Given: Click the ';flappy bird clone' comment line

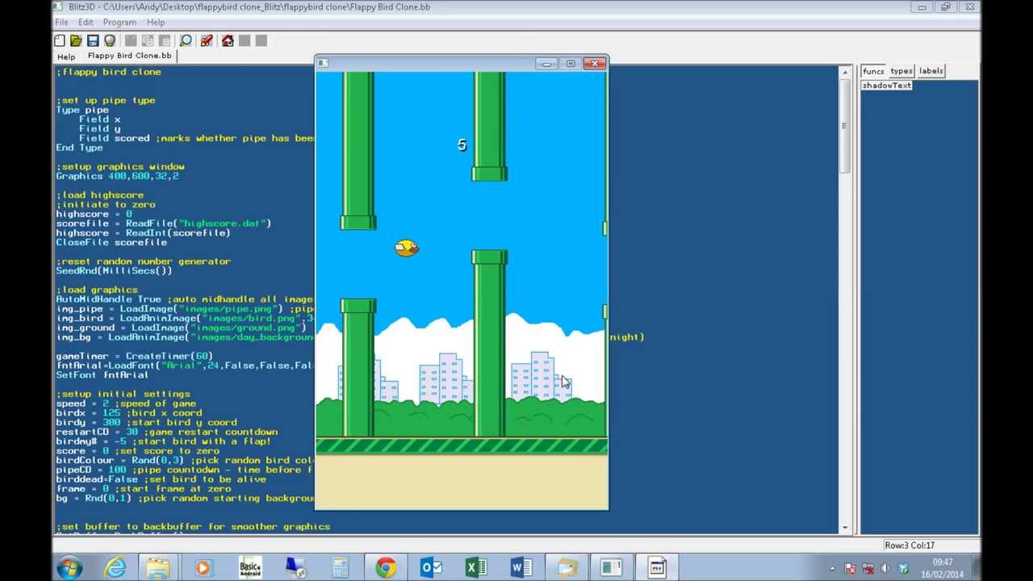Looking at the screenshot, I should 108,72.
